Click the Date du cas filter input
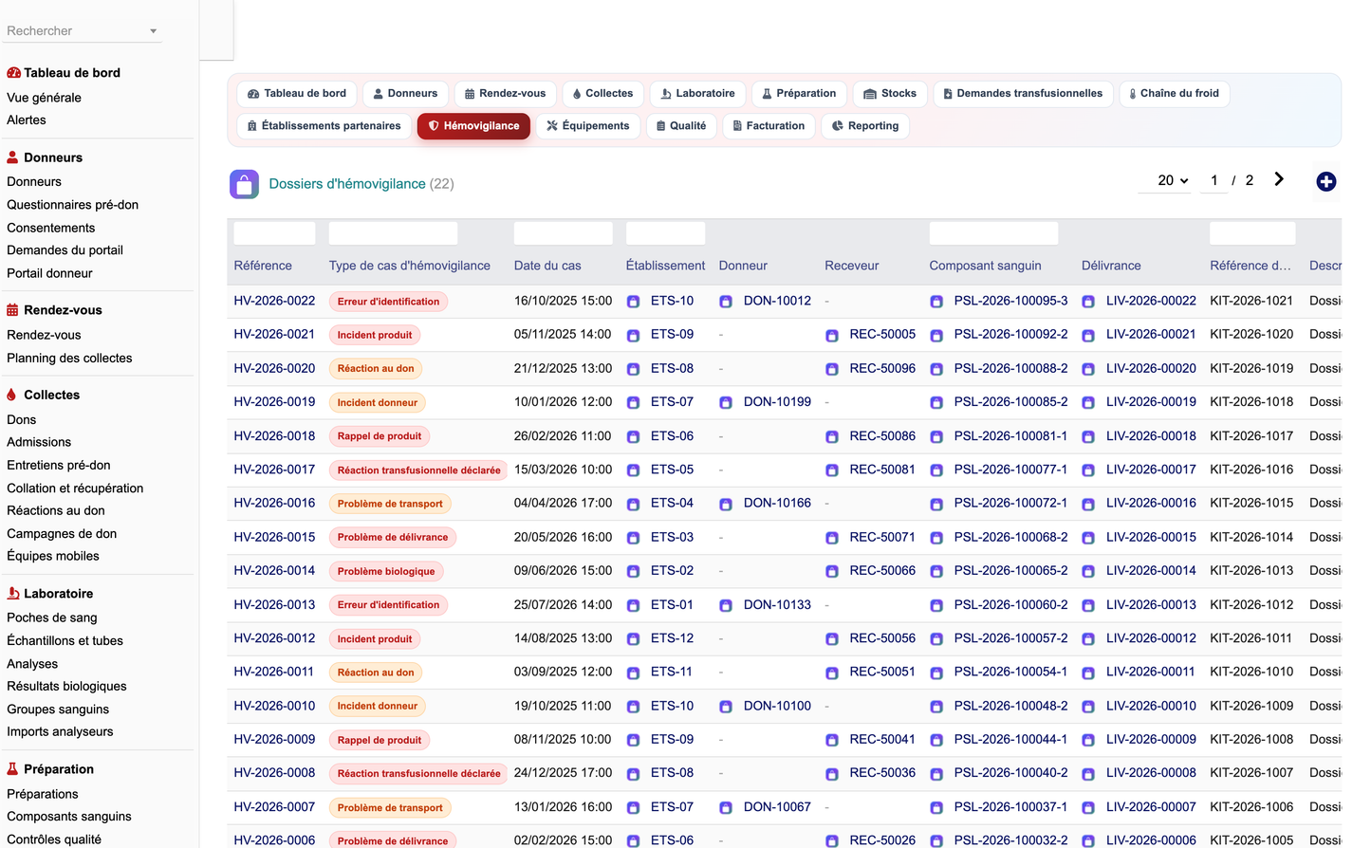 [x=564, y=233]
